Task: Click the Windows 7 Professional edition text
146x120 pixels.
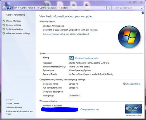Action: [54, 26]
